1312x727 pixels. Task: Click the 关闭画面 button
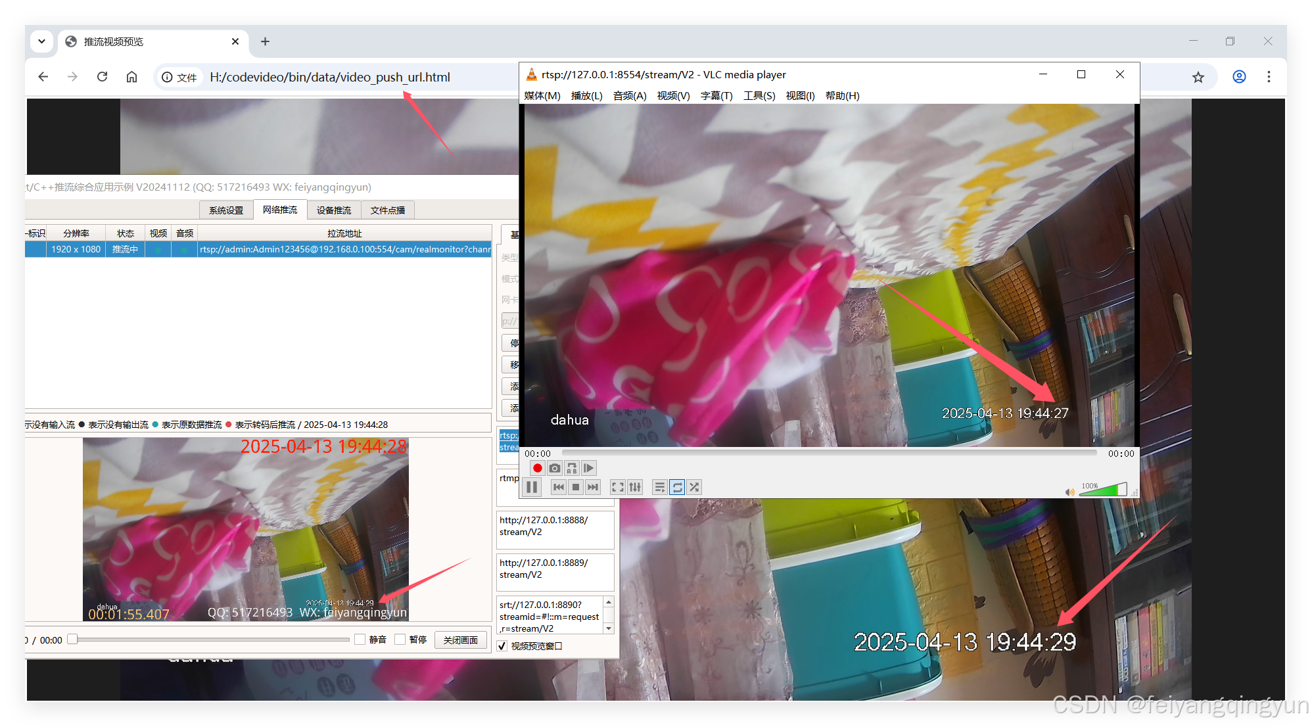(x=460, y=640)
